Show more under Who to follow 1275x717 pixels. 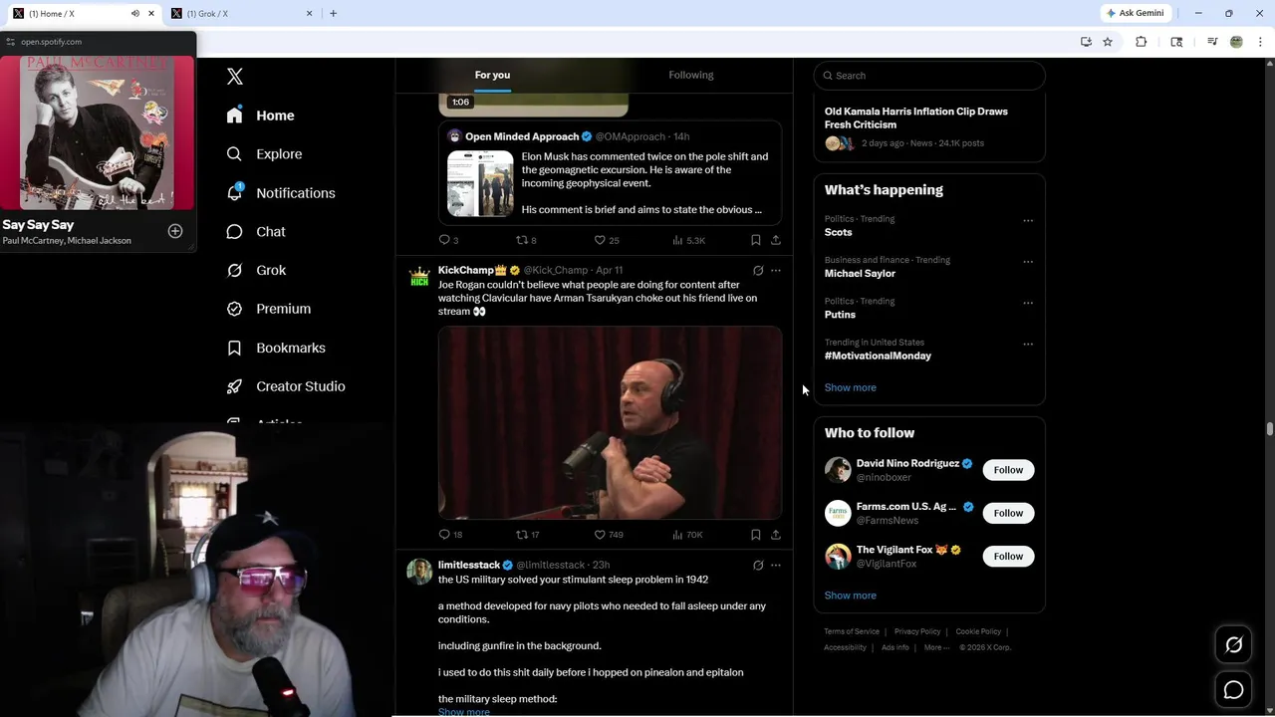[x=850, y=596]
